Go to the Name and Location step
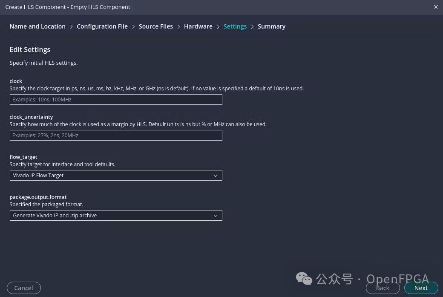The width and height of the screenshot is (443, 297). (x=37, y=26)
